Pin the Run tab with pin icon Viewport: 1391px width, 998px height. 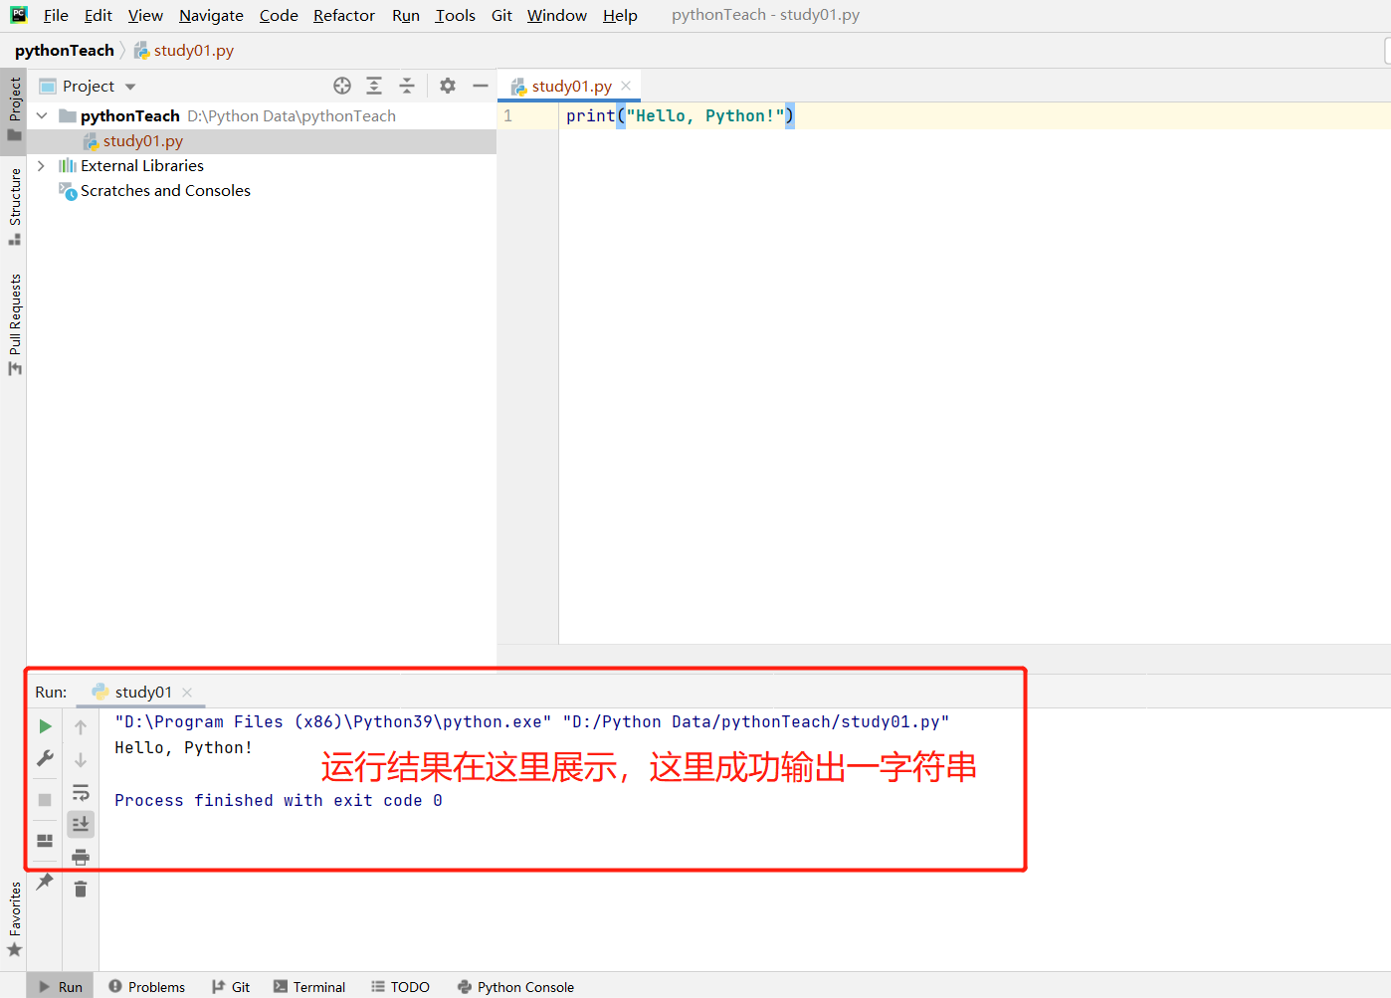point(45,882)
